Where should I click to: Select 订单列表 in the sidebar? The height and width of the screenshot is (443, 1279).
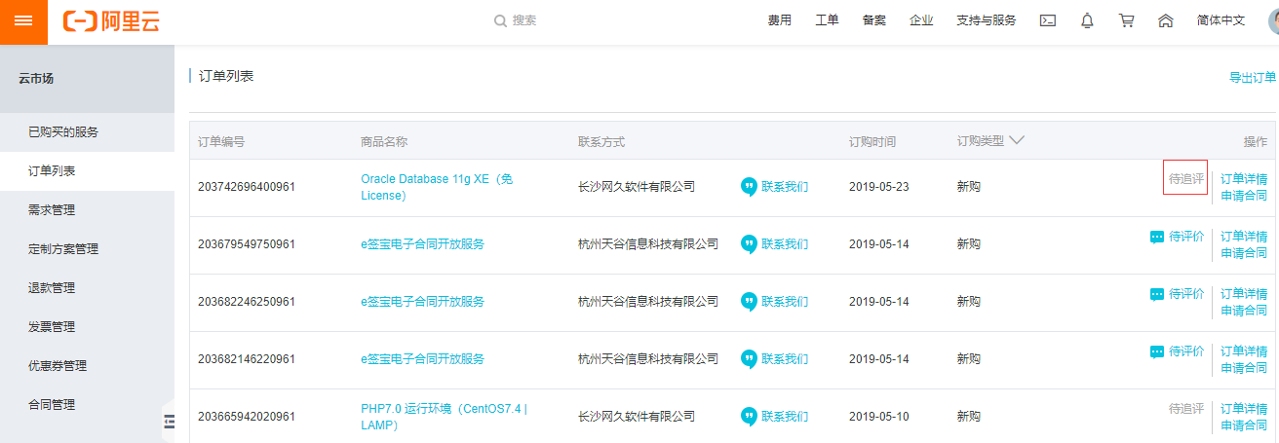tap(87, 171)
